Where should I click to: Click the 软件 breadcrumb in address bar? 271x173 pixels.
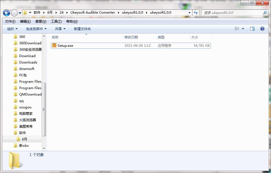click(x=37, y=13)
